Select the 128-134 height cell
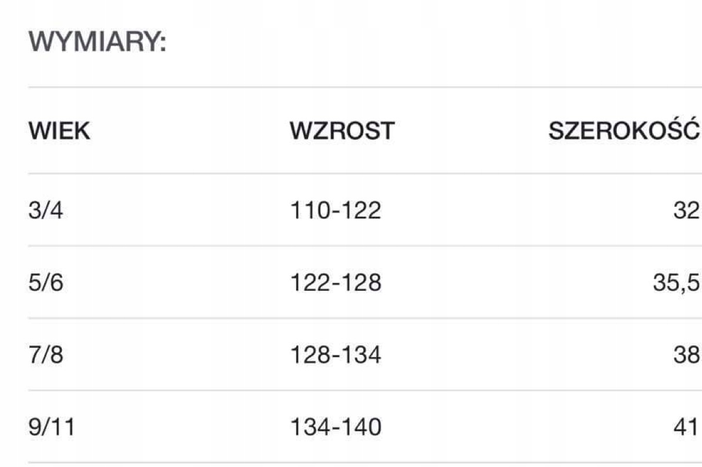The width and height of the screenshot is (702, 467). pos(336,355)
